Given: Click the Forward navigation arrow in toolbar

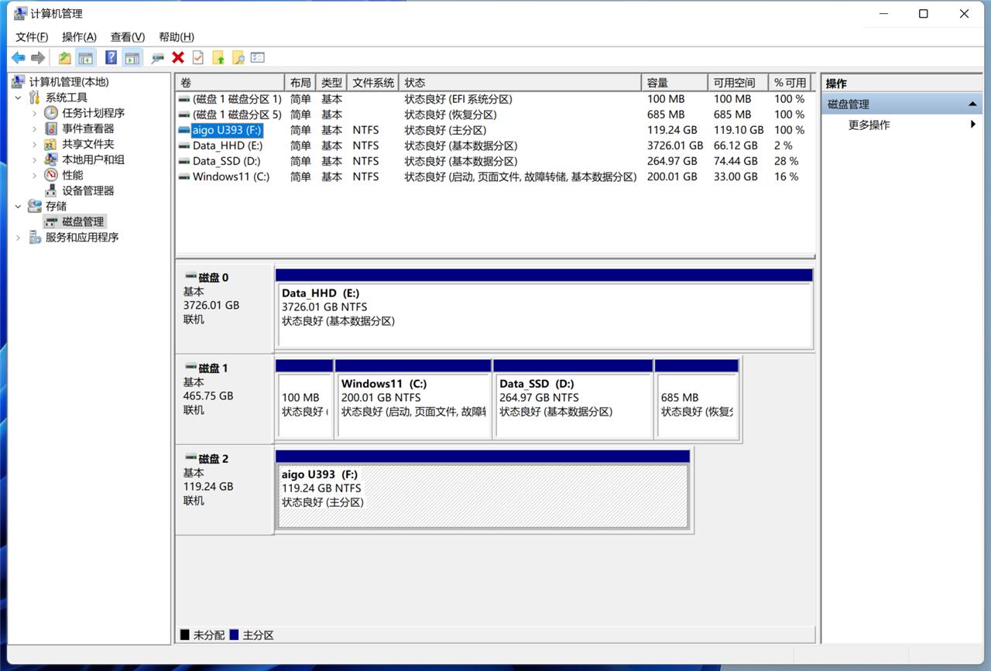Looking at the screenshot, I should point(37,57).
